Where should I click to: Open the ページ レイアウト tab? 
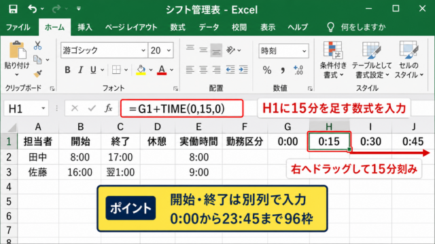click(131, 27)
